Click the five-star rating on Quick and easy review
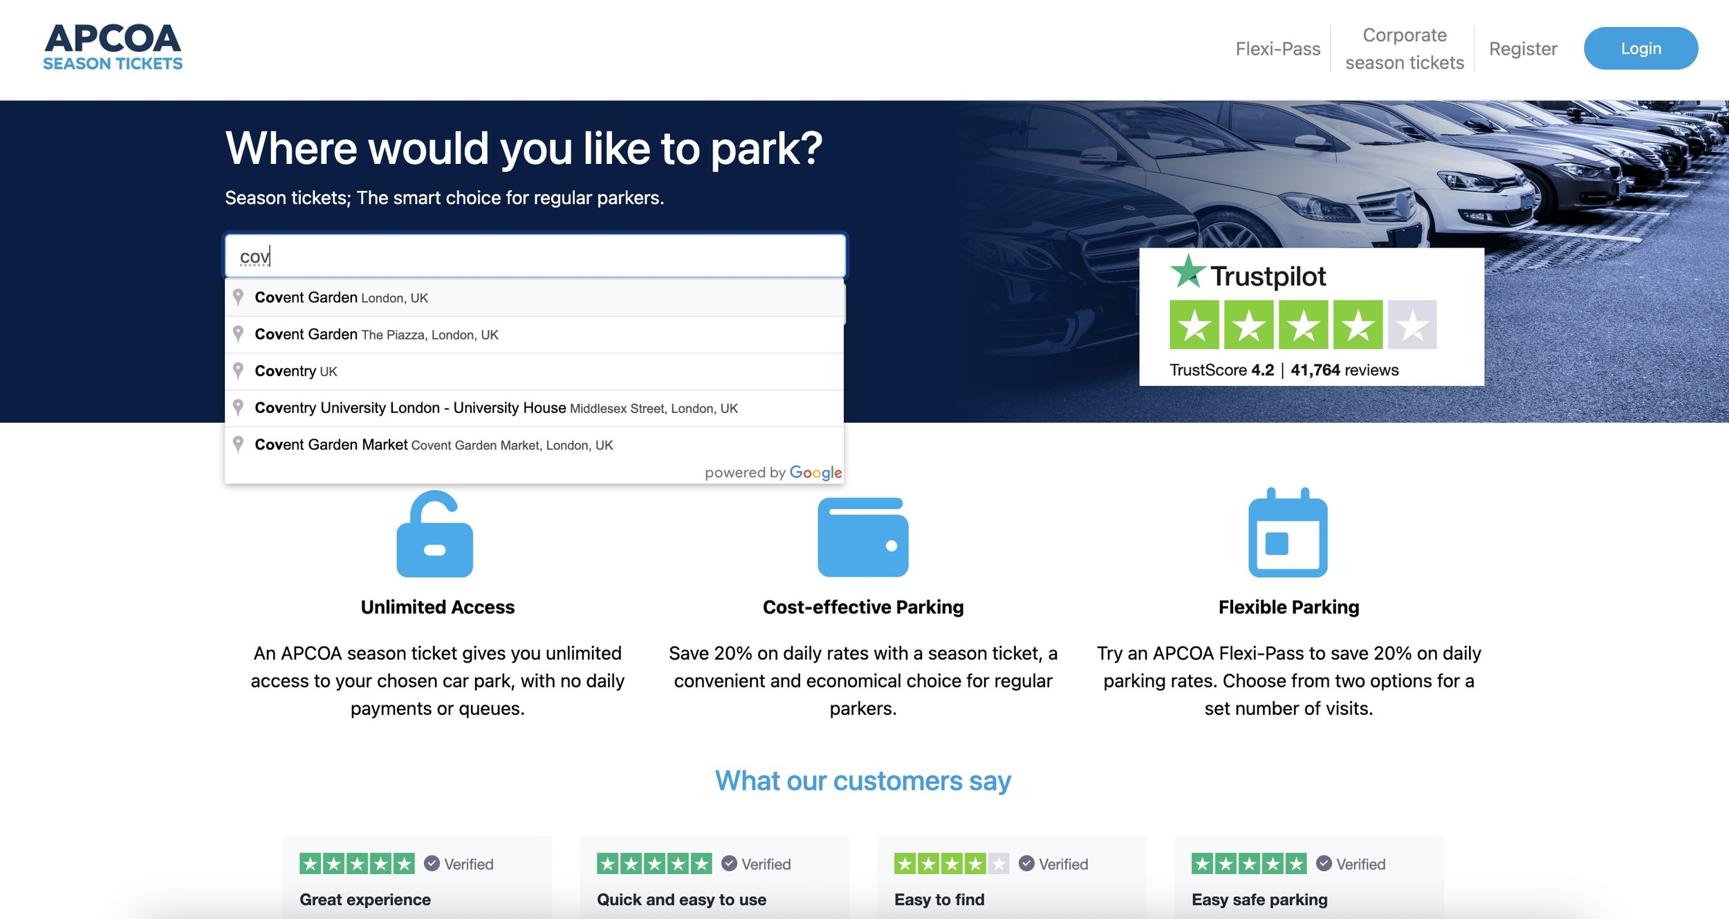 [x=654, y=863]
